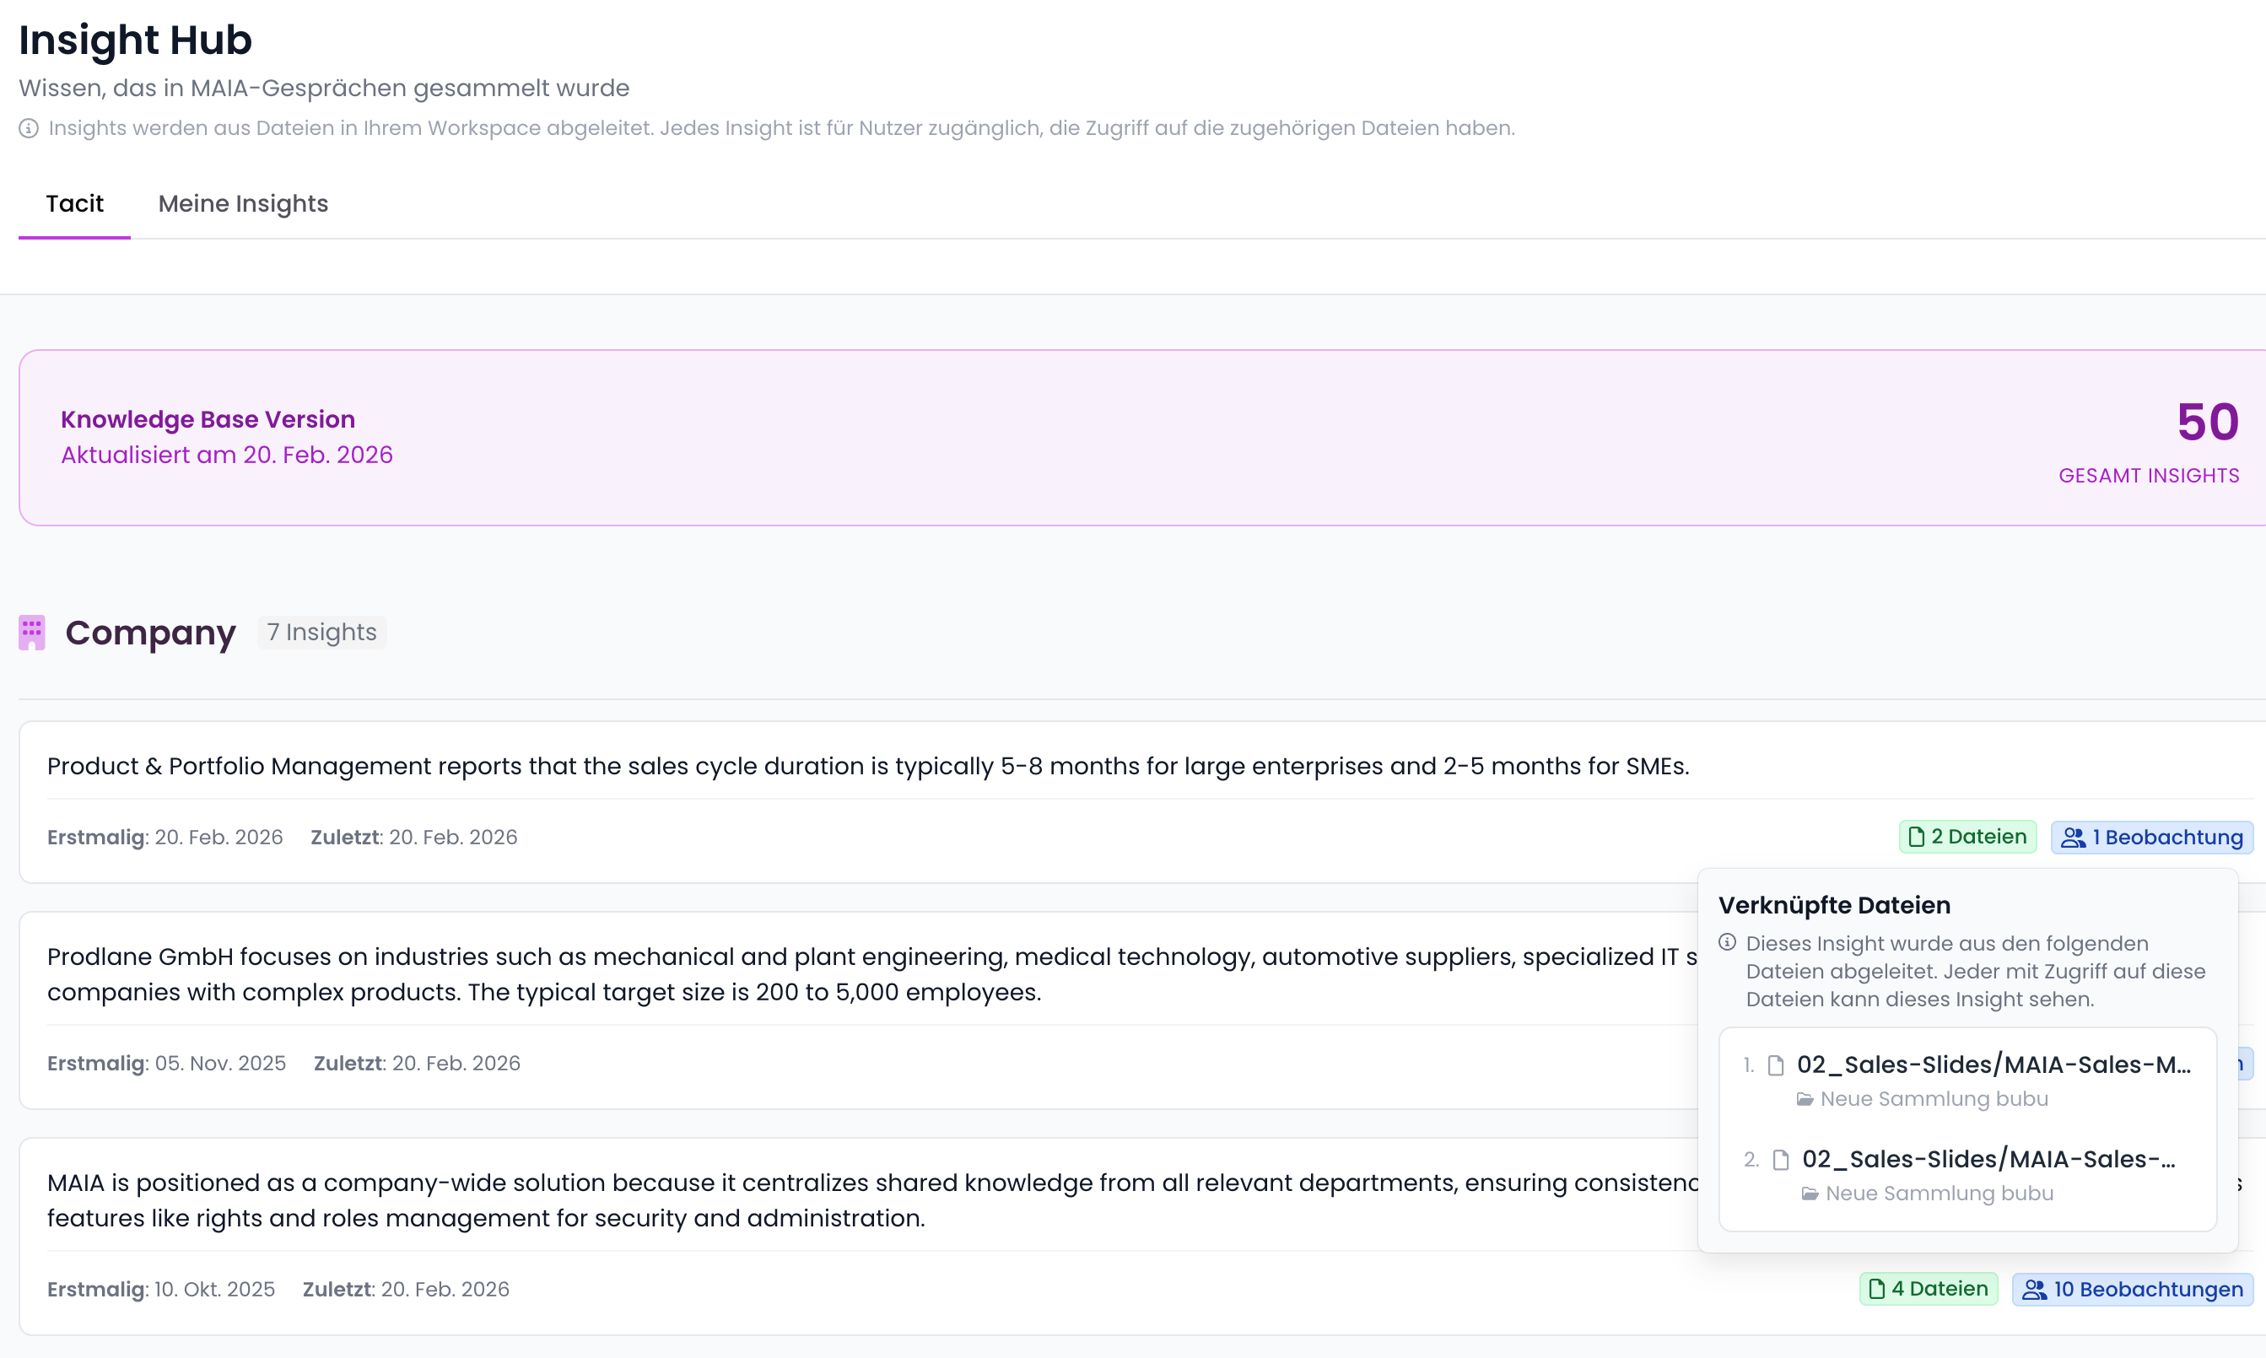The image size is (2266, 1358).
Task: Open the Meine Insights tab
Action: click(x=242, y=203)
